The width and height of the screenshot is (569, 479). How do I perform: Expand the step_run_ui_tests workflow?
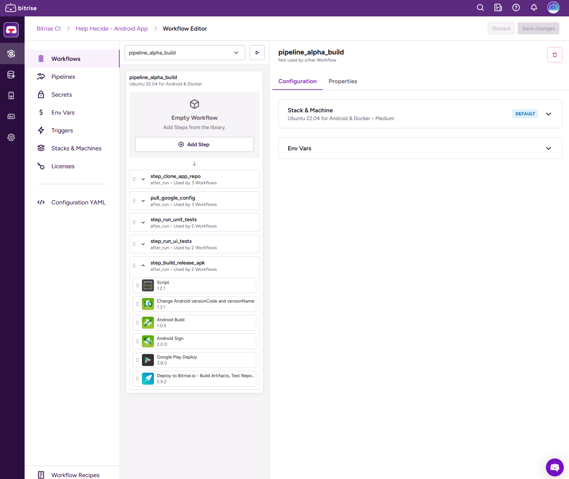(143, 244)
